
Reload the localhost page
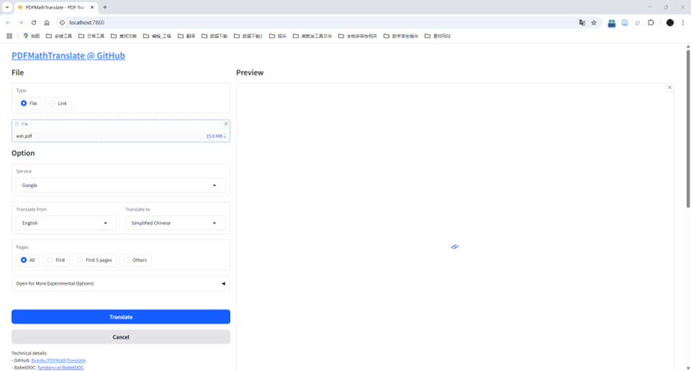click(x=34, y=22)
